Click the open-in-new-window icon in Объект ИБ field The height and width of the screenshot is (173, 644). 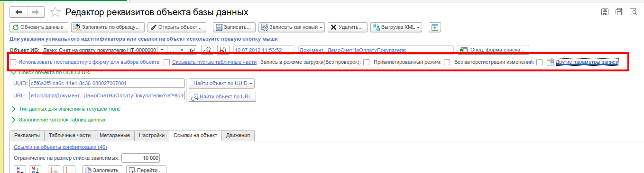193,50
